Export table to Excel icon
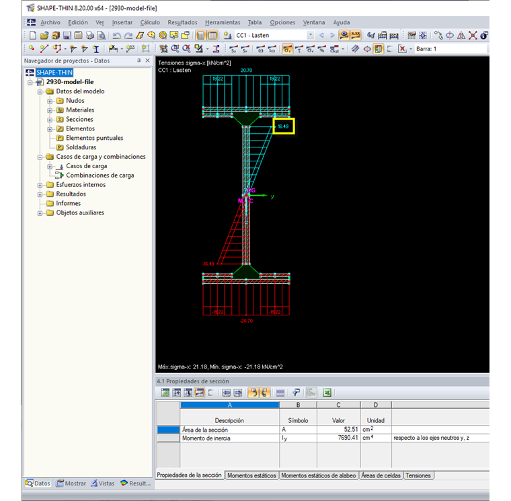This screenshot has width=511, height=501. point(327,393)
